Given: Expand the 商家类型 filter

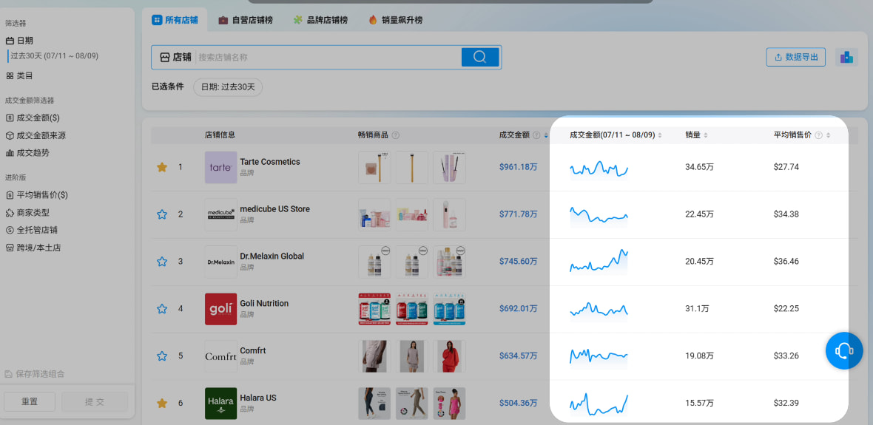Looking at the screenshot, I should [x=28, y=213].
